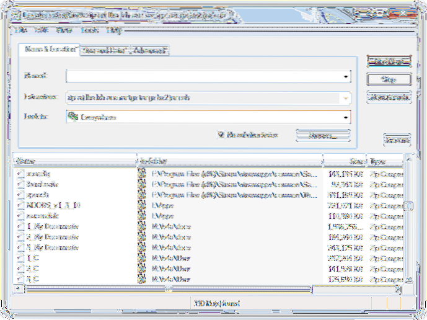Expand the Look in dropdown list
The width and height of the screenshot is (427, 320).
(345, 117)
